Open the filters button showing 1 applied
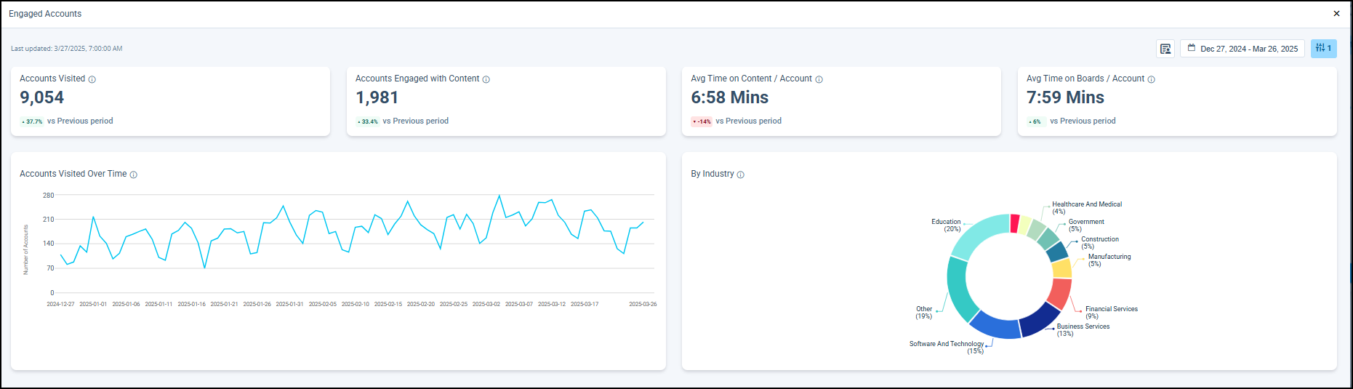The height and width of the screenshot is (389, 1353). point(1323,49)
